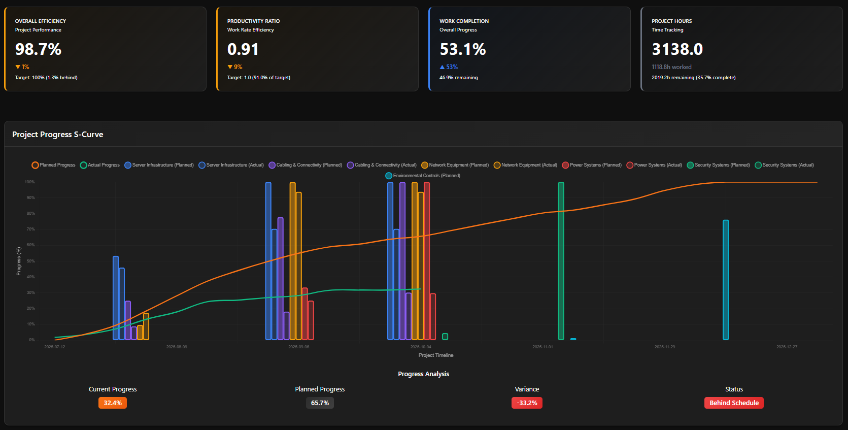Toggle Network Equipment (Actual) in the legend
This screenshot has width=848, height=430.
[497, 165]
